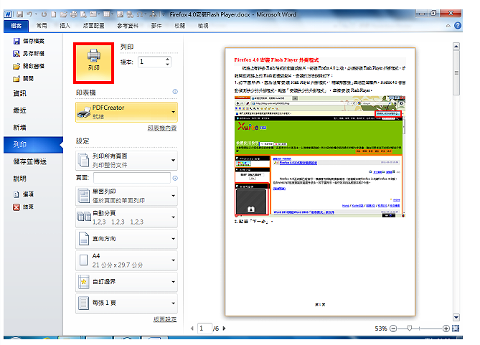Click hierarchy diagram icon in quick access toolbar
This screenshot has height=345, width=480.
154,14
